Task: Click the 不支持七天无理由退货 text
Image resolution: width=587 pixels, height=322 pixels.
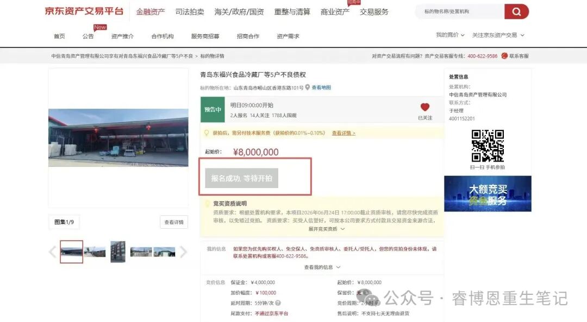Action: (x=385, y=313)
